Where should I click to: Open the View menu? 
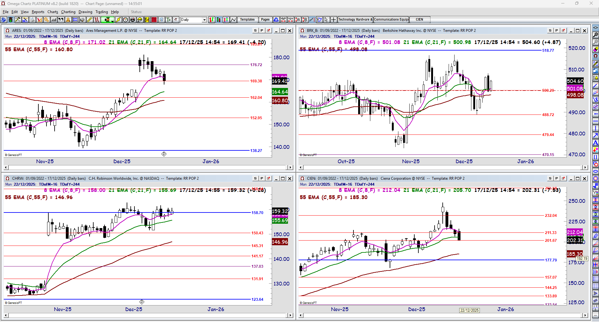pyautogui.click(x=25, y=12)
